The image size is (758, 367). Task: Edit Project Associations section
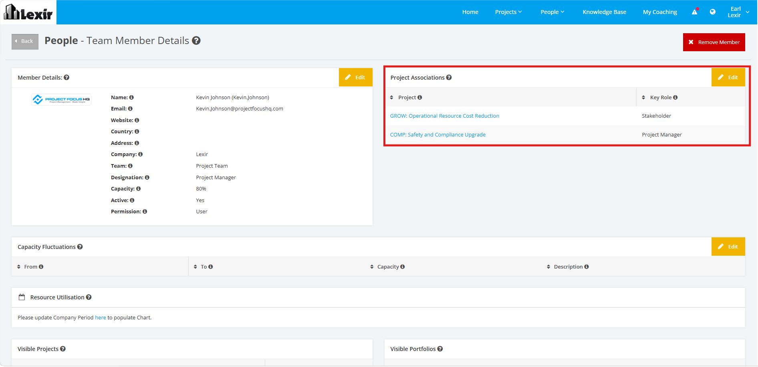pos(728,77)
